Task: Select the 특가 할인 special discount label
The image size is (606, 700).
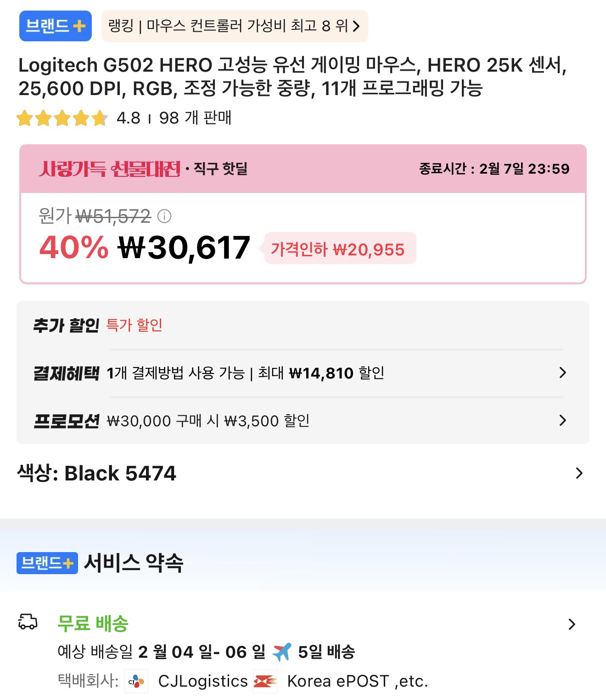Action: [x=135, y=325]
